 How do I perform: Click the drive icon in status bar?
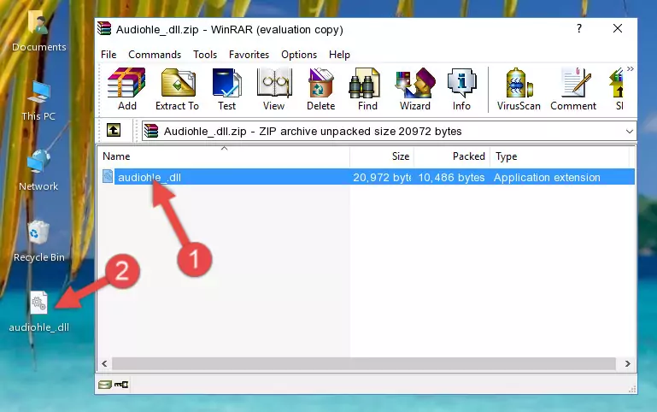coord(105,384)
